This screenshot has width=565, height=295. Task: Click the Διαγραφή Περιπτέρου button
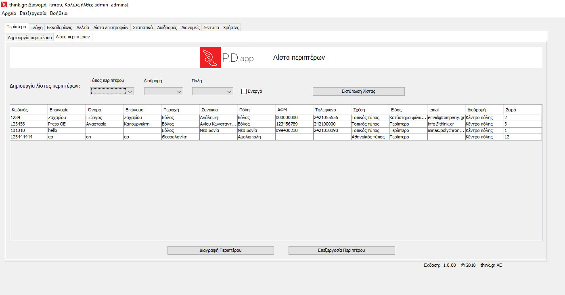point(220,250)
